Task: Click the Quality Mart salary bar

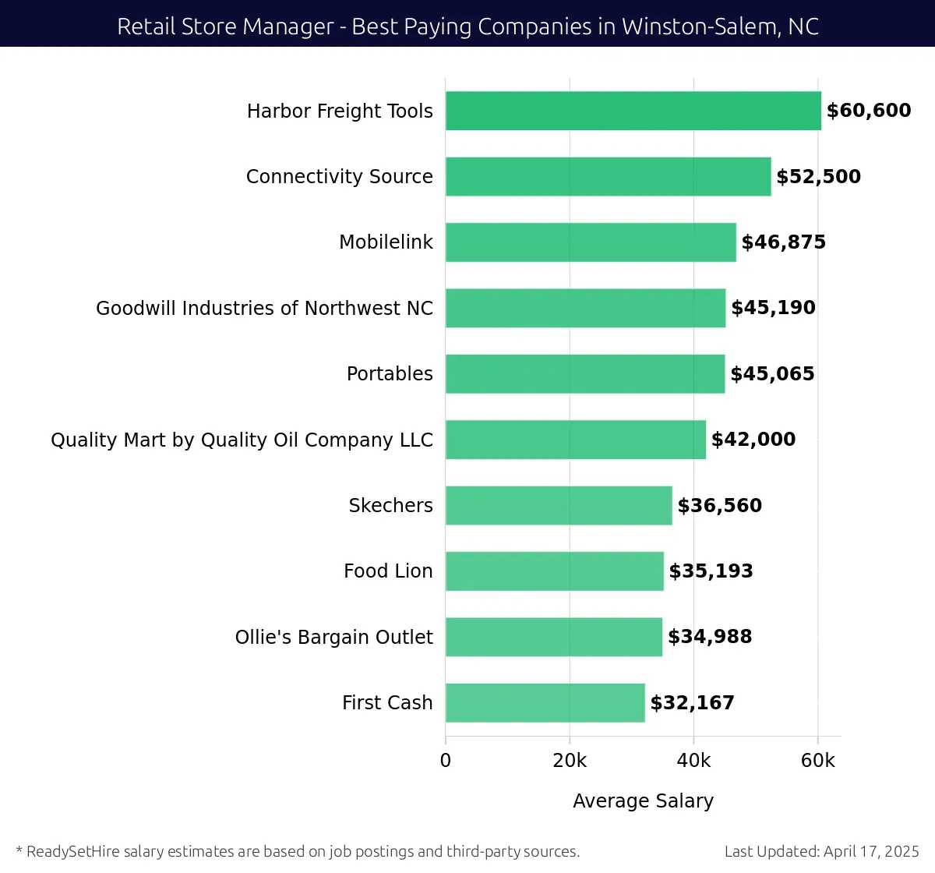Action: [x=576, y=440]
